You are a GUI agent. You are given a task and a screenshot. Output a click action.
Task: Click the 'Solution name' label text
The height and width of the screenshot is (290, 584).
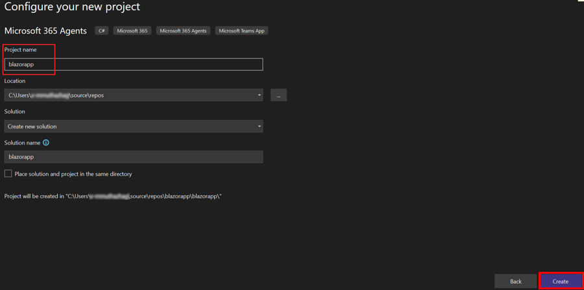[x=22, y=143]
